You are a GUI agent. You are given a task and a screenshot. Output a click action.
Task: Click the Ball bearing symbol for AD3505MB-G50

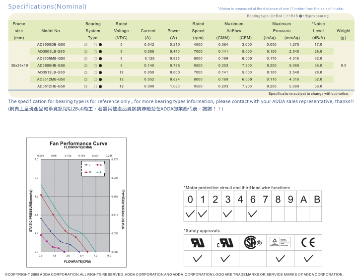coord(85,59)
